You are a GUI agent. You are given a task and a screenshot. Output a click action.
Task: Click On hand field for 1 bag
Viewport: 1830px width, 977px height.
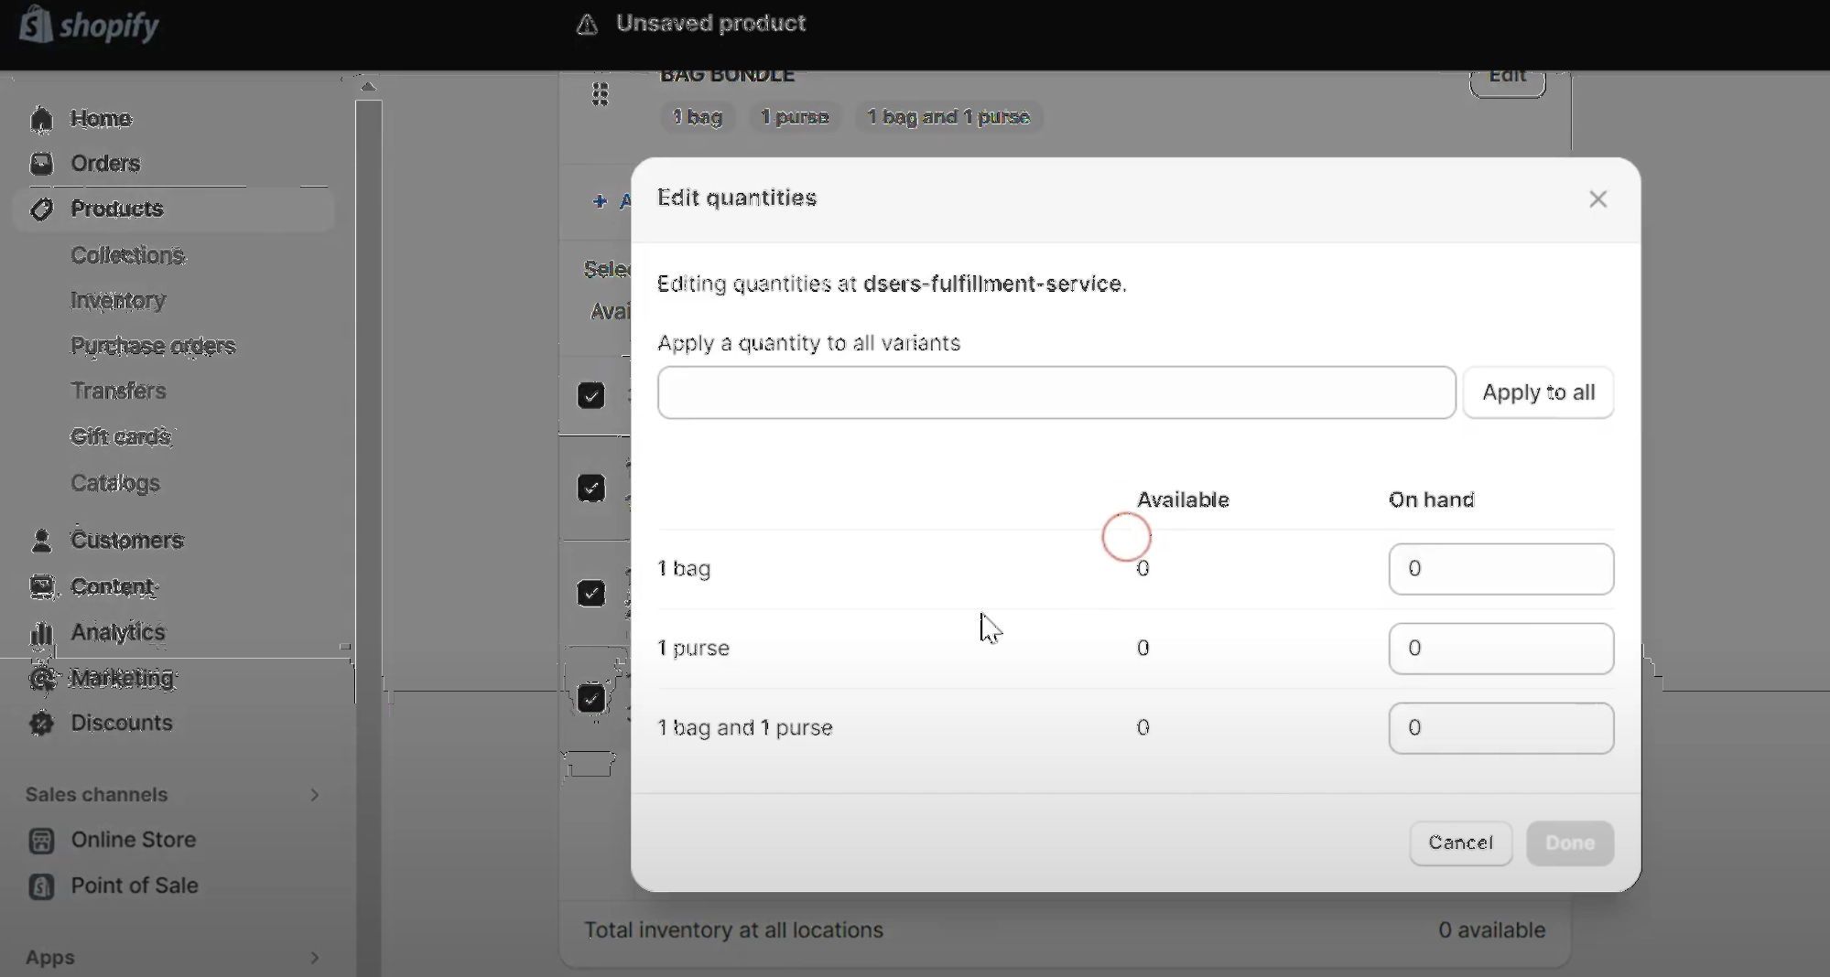click(x=1501, y=569)
